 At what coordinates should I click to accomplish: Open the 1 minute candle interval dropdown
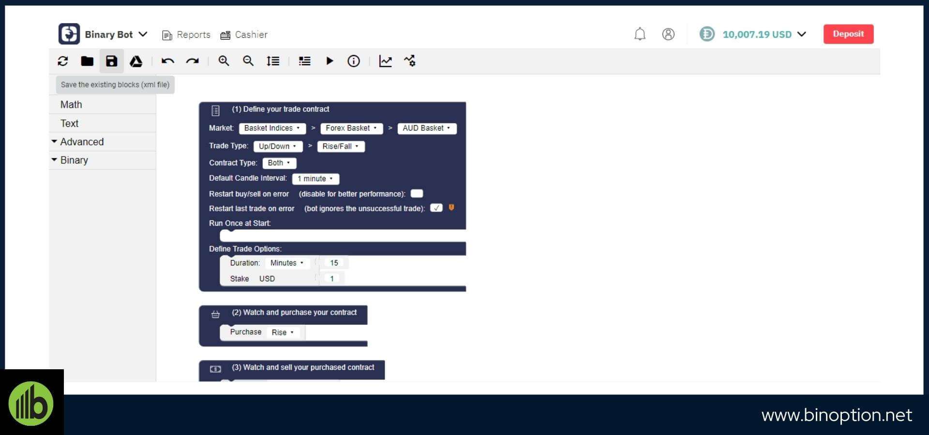[x=315, y=179]
